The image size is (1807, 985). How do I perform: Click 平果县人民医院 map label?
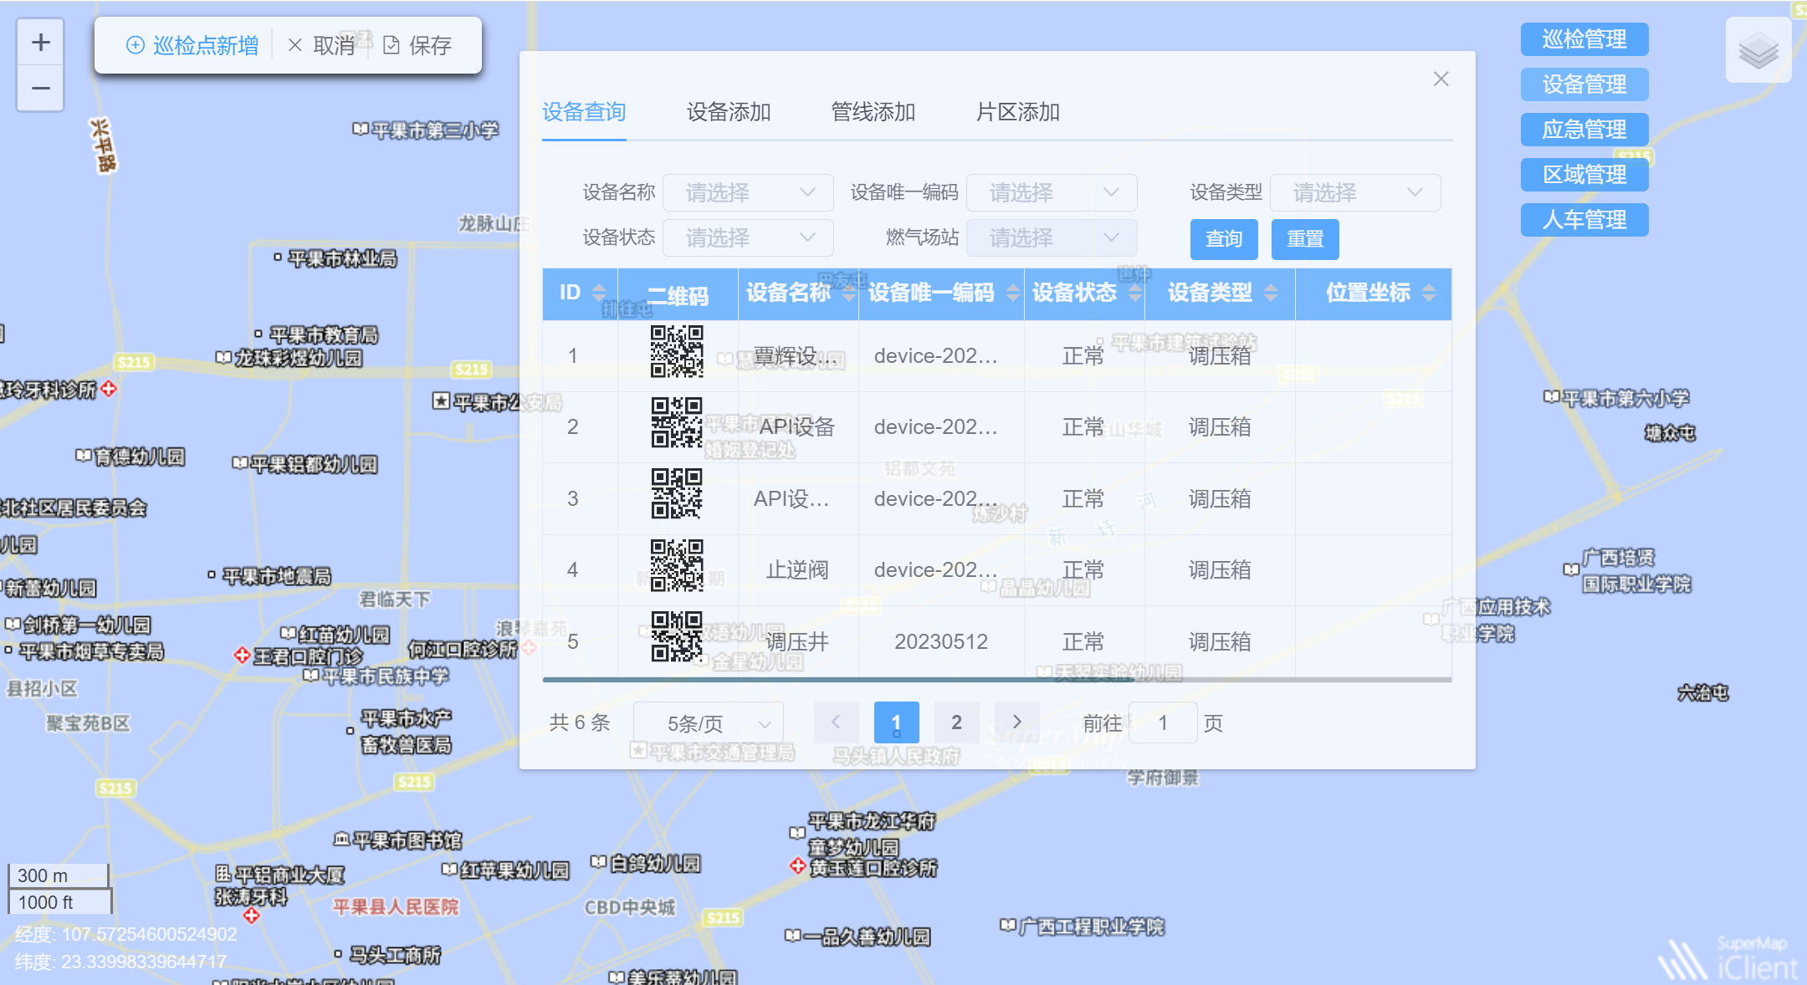click(x=396, y=907)
